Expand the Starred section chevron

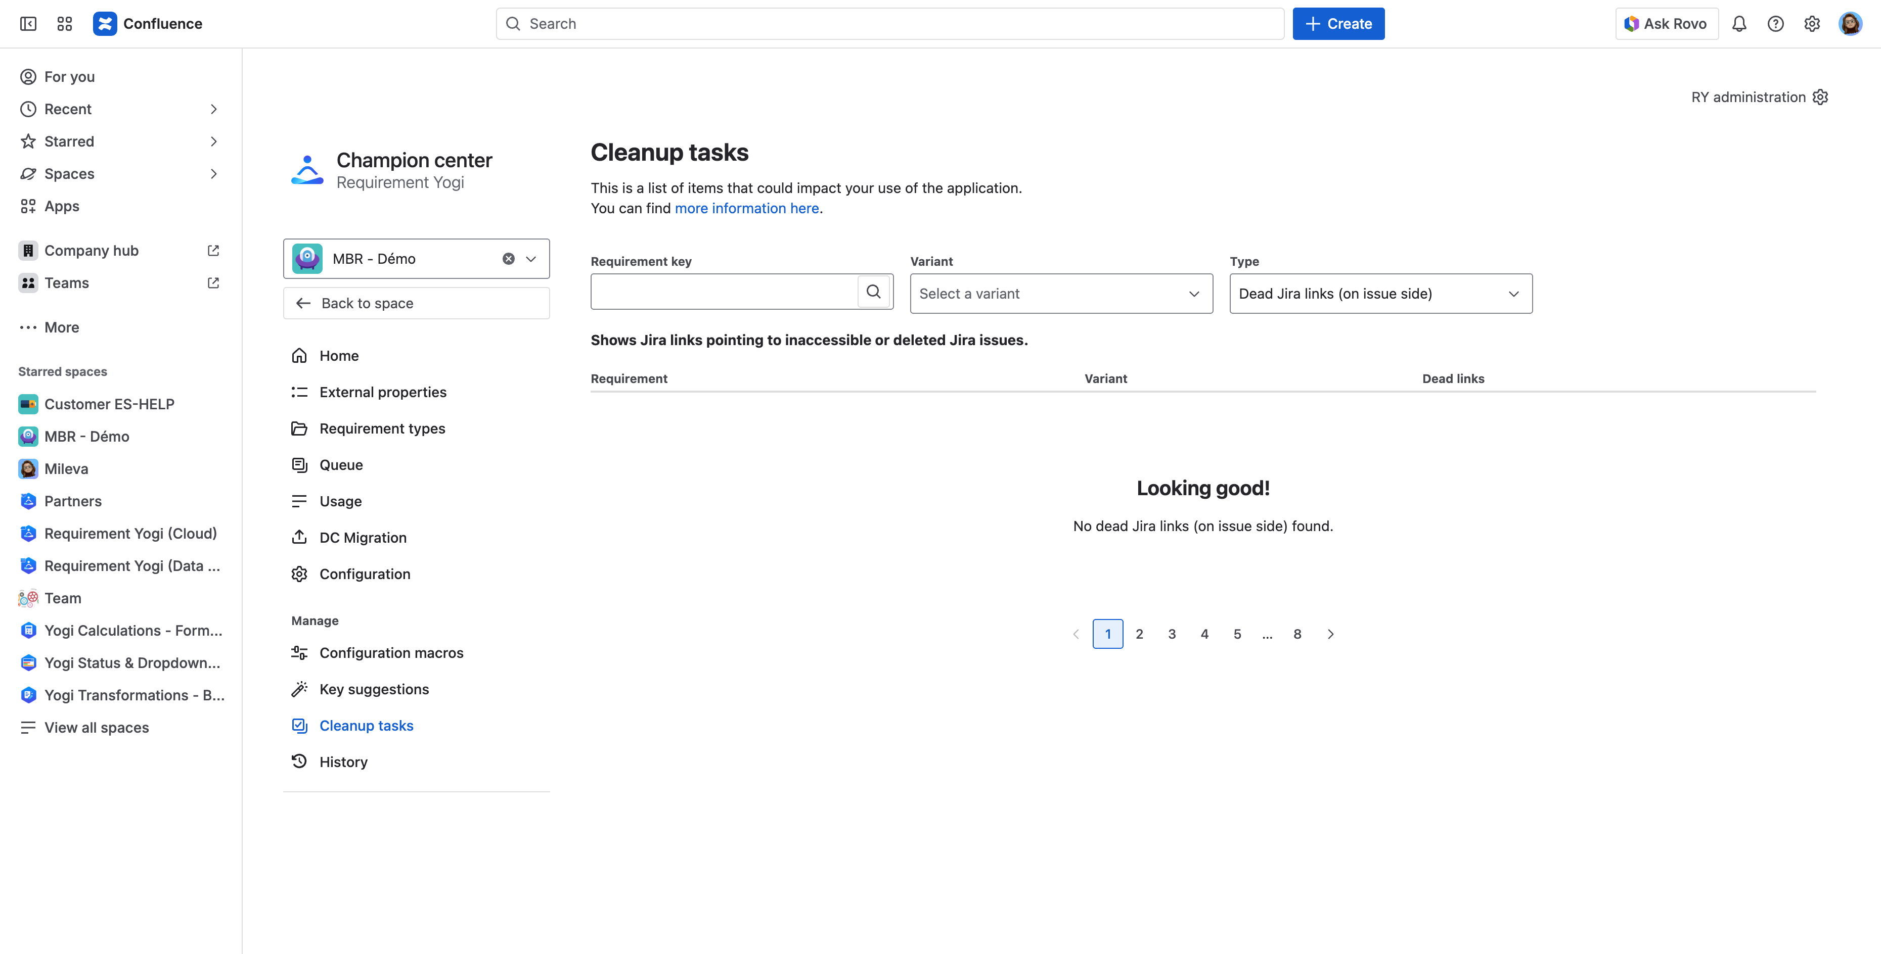coord(213,141)
